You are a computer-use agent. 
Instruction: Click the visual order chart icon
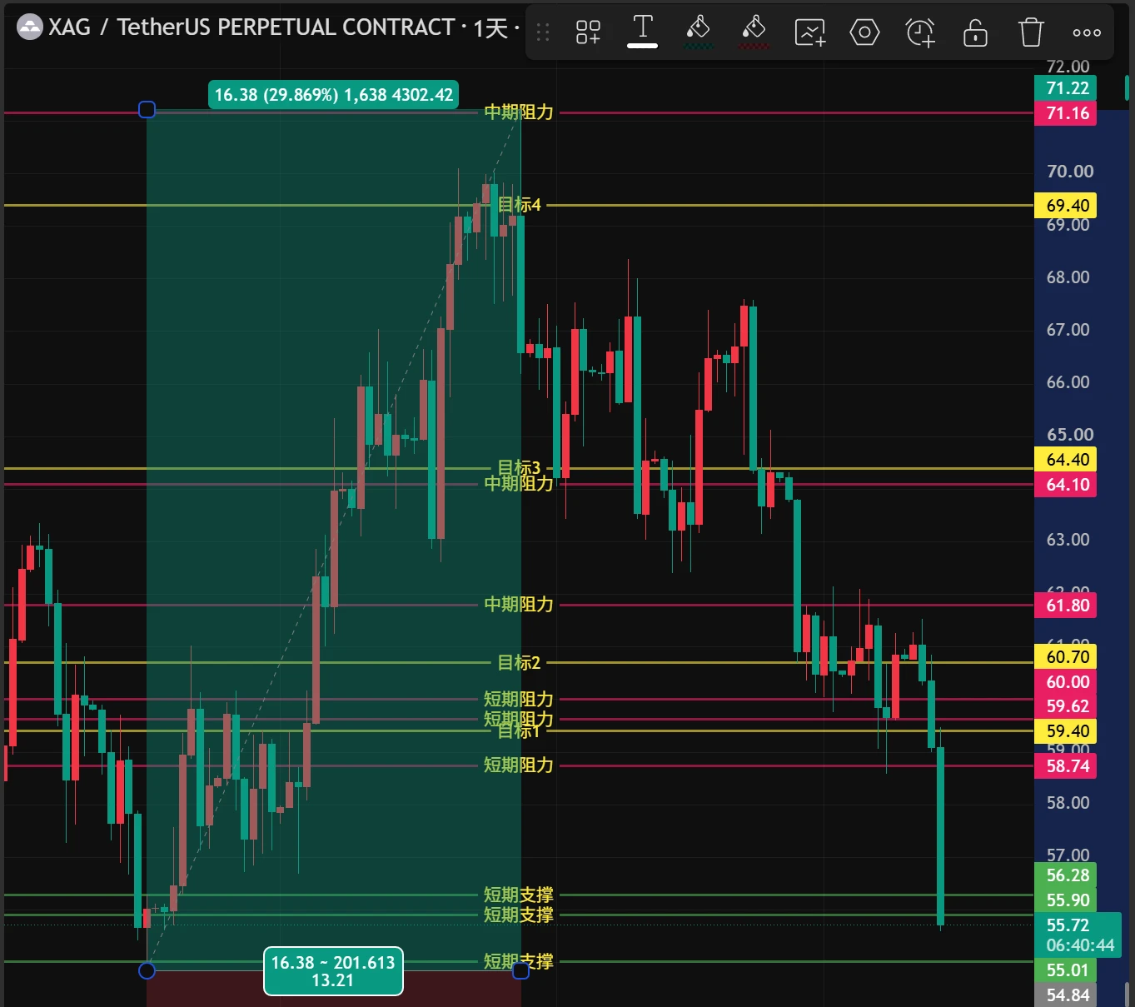(809, 32)
